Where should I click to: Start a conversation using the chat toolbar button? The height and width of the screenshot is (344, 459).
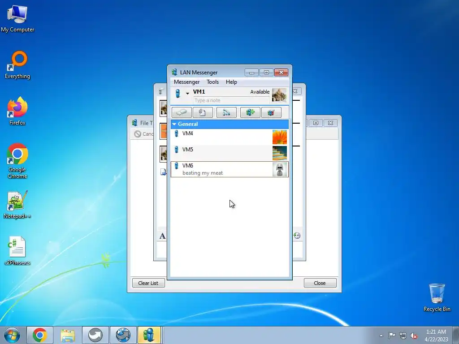182,112
